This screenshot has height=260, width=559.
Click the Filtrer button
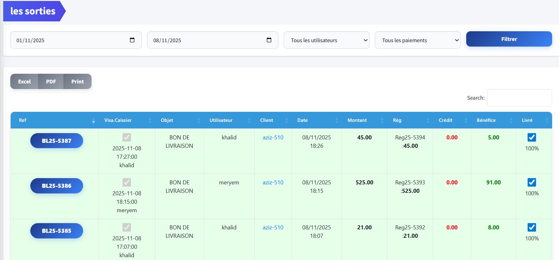(x=509, y=39)
